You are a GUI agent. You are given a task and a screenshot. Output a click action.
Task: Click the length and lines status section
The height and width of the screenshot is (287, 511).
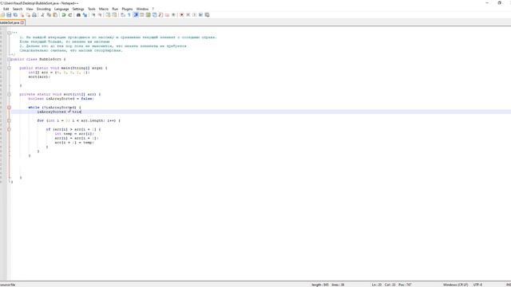point(328,285)
